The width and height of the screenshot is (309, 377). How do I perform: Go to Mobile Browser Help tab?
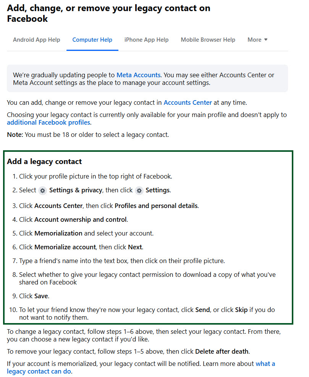pyautogui.click(x=208, y=40)
